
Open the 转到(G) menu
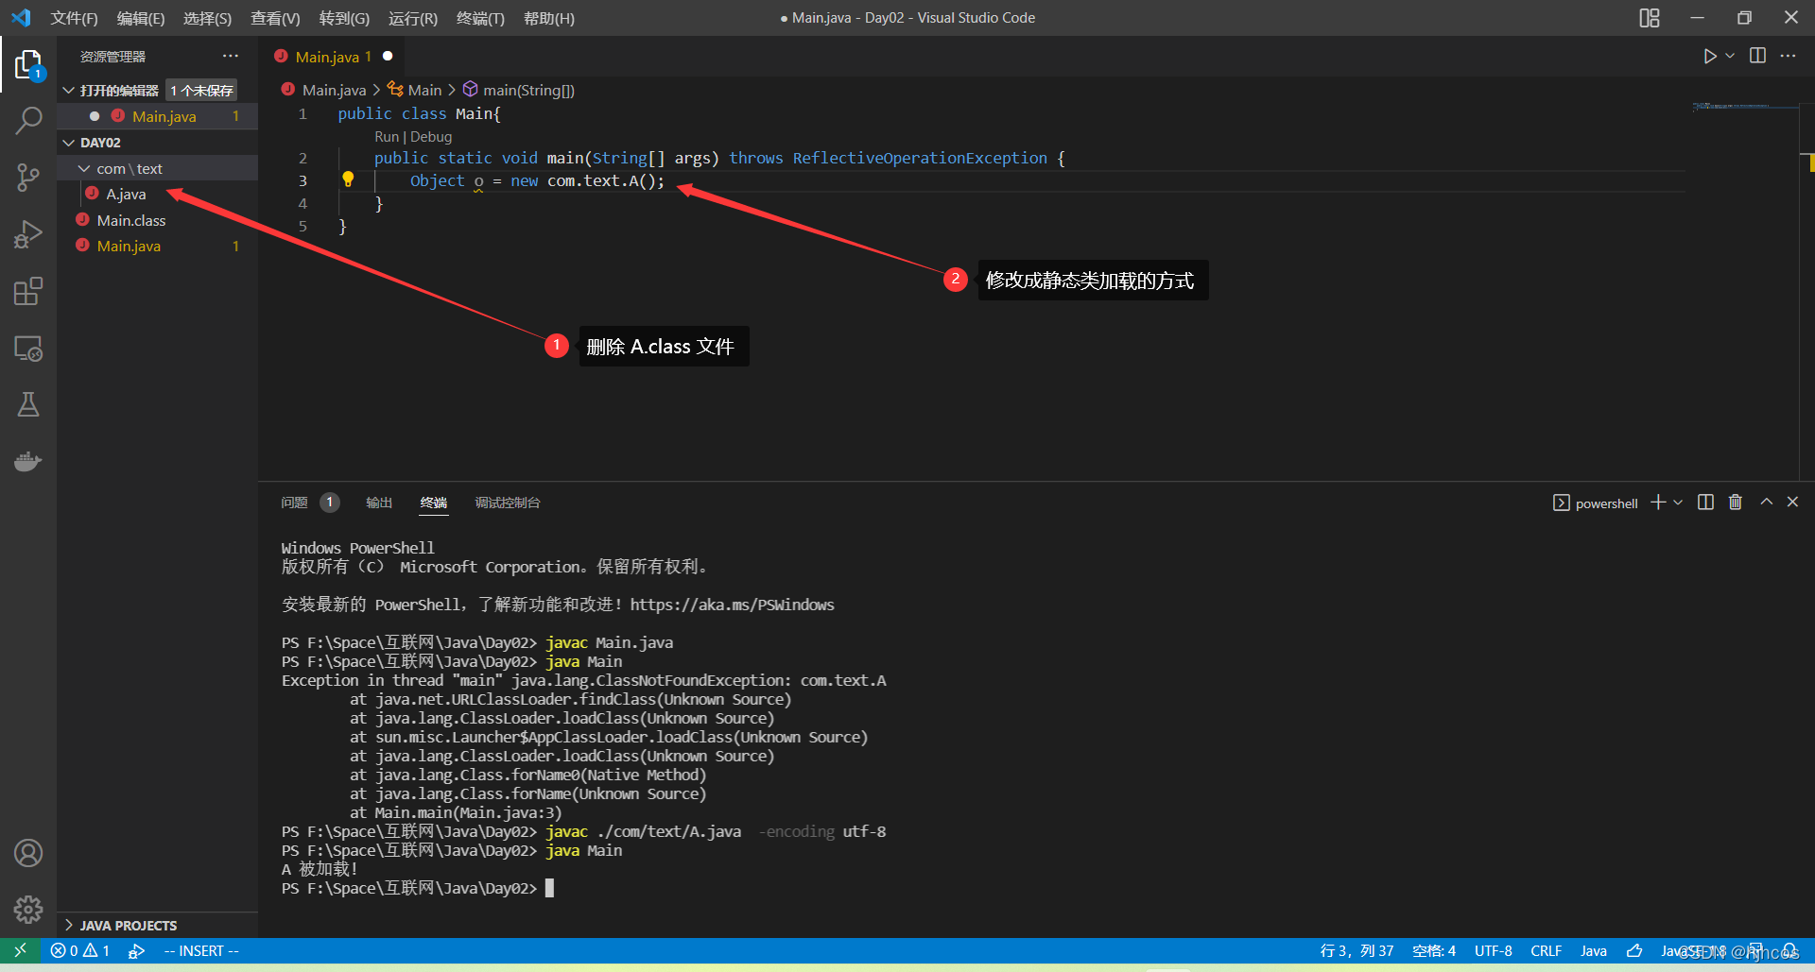(344, 18)
